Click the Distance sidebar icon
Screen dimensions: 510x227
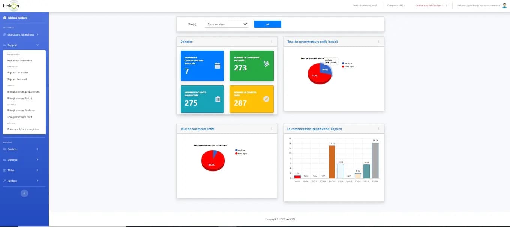coord(4,160)
